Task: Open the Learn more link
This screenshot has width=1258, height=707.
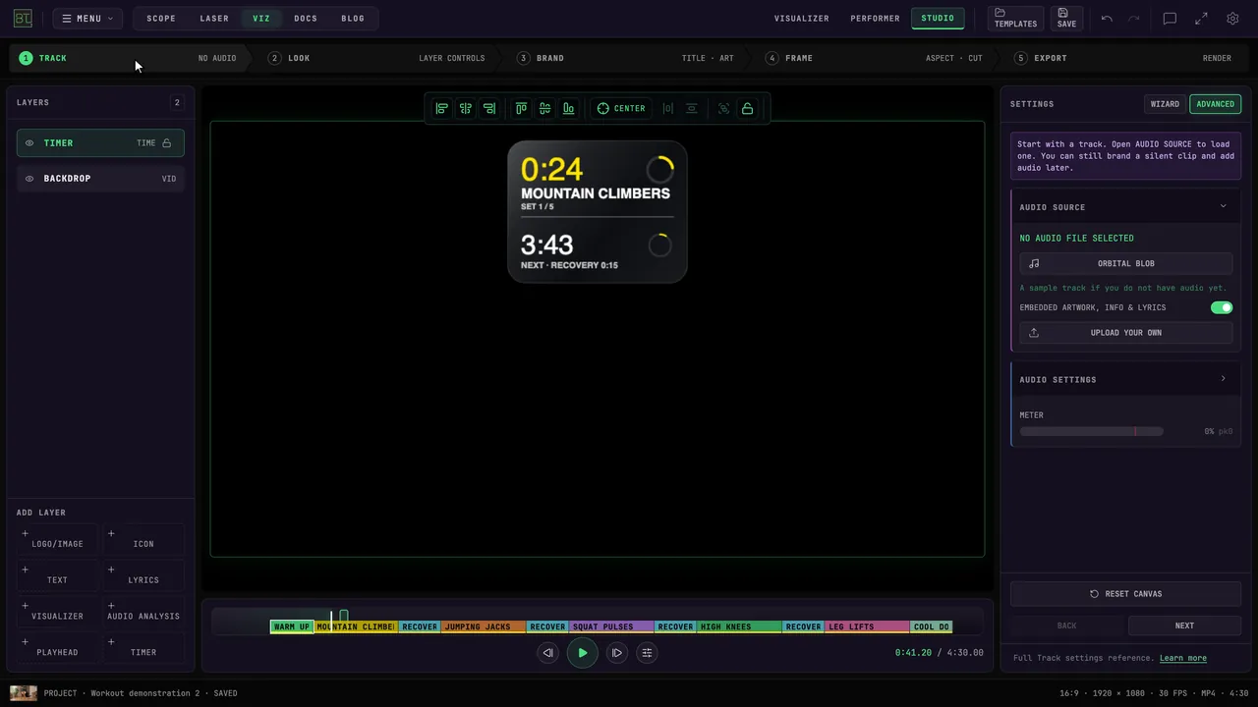Action: point(1183,658)
